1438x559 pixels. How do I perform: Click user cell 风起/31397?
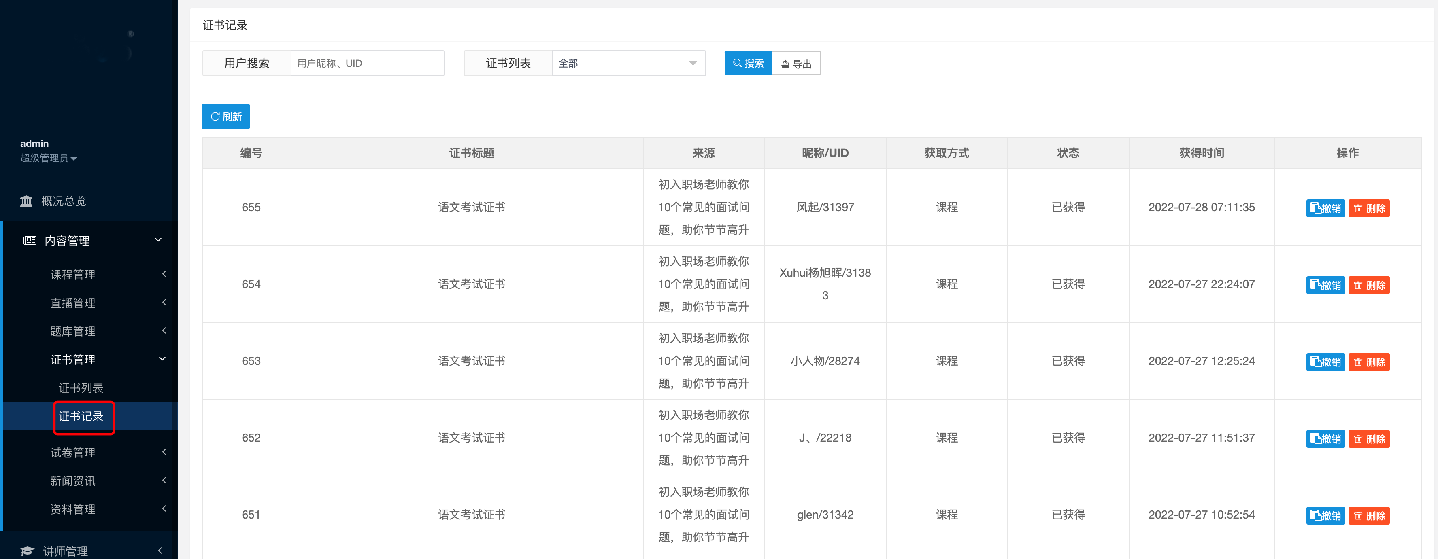825,207
